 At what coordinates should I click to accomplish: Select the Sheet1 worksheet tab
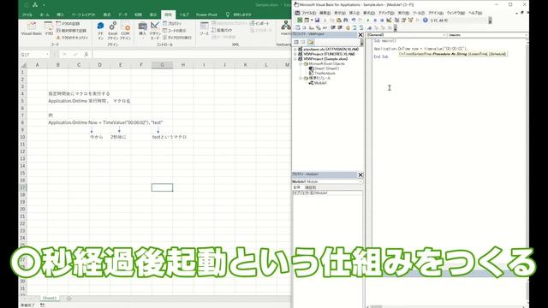(50, 299)
